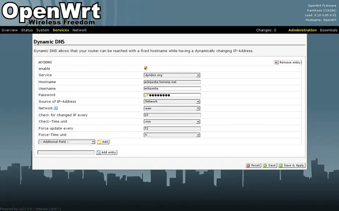Focus the Hostname field wikipedia.homeip.net
The image size is (339, 211).
(x=172, y=82)
